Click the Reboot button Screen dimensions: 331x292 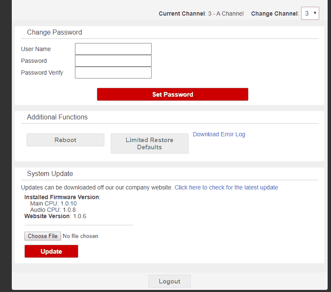coord(65,140)
